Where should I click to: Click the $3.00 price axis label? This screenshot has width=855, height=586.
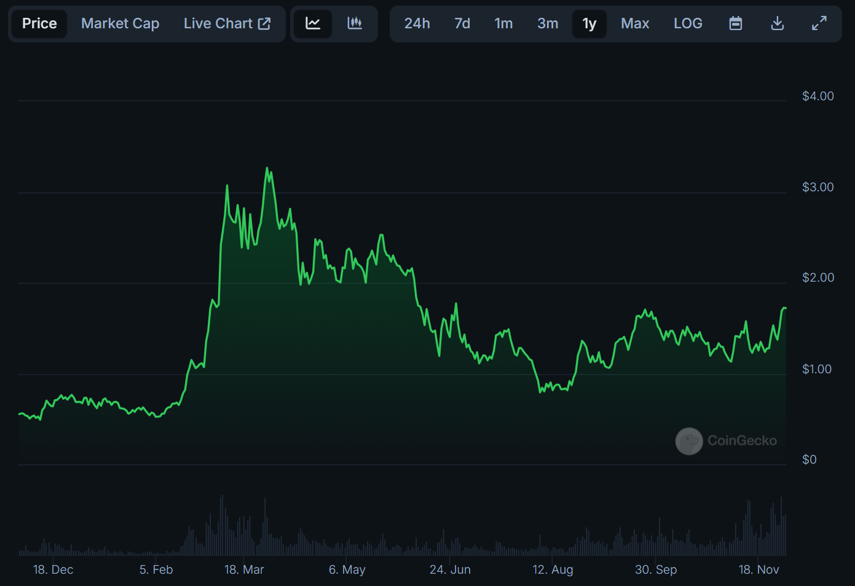[818, 187]
